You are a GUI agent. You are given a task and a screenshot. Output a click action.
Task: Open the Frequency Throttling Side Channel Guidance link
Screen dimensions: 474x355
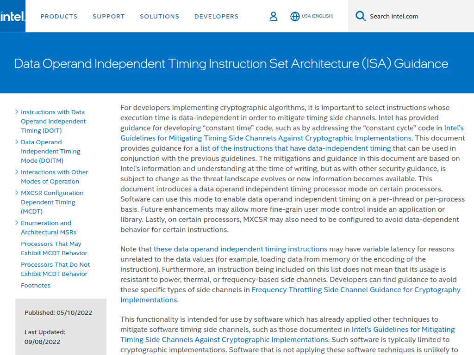click(x=355, y=290)
